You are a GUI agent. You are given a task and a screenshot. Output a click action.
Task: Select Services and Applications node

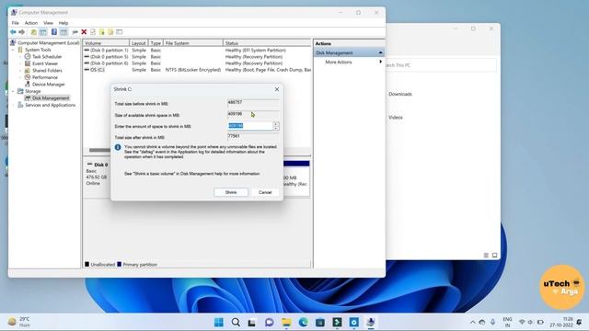[50, 105]
